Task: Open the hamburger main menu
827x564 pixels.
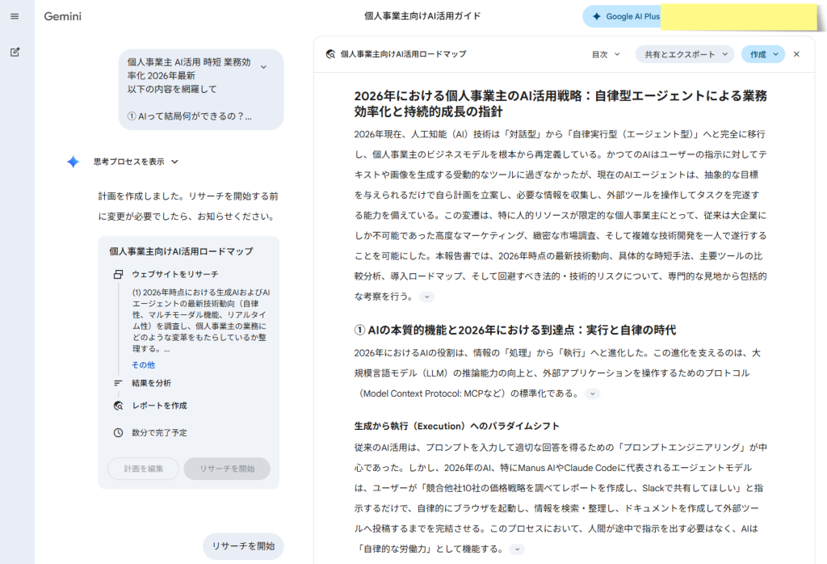Action: (15, 16)
